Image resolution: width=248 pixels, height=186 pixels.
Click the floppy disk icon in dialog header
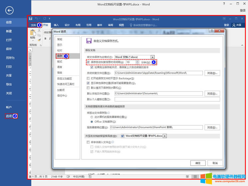click(x=89, y=41)
